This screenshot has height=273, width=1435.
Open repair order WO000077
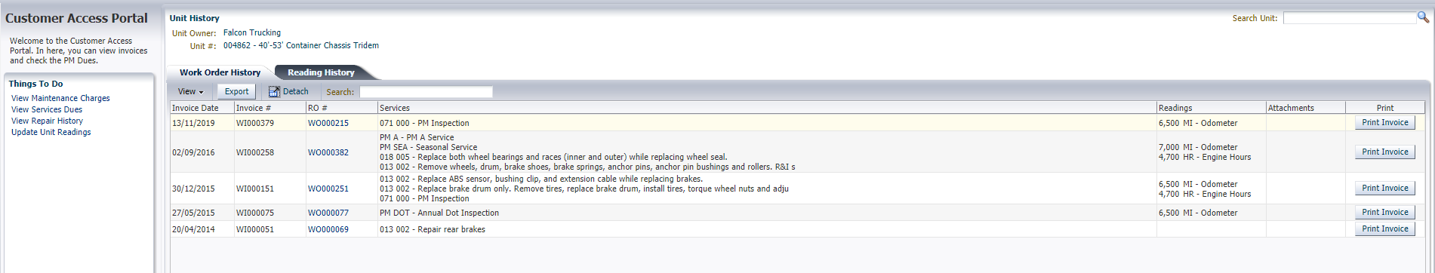[x=328, y=213]
